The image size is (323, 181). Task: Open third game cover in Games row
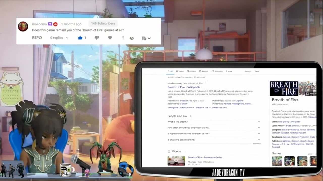(302, 161)
